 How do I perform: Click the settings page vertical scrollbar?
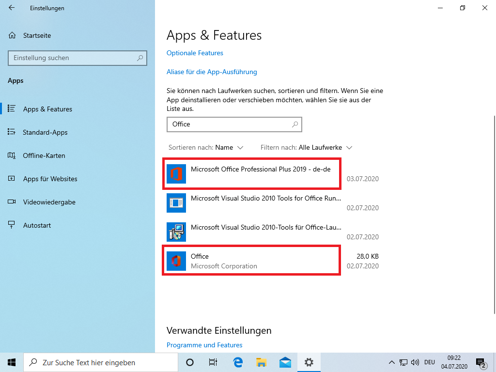[x=495, y=215]
